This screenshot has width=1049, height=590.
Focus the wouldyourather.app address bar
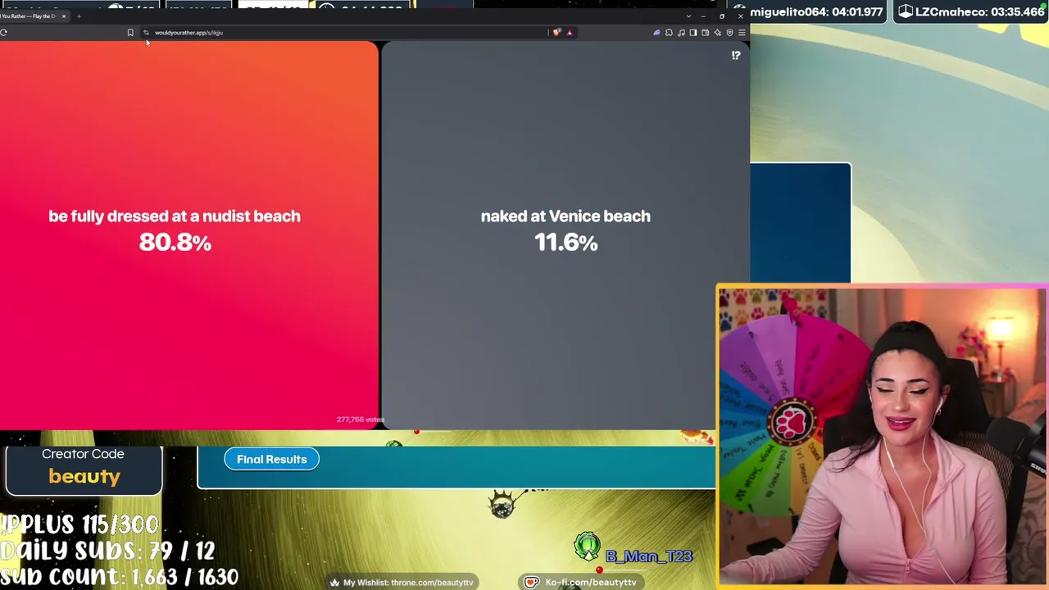344,33
